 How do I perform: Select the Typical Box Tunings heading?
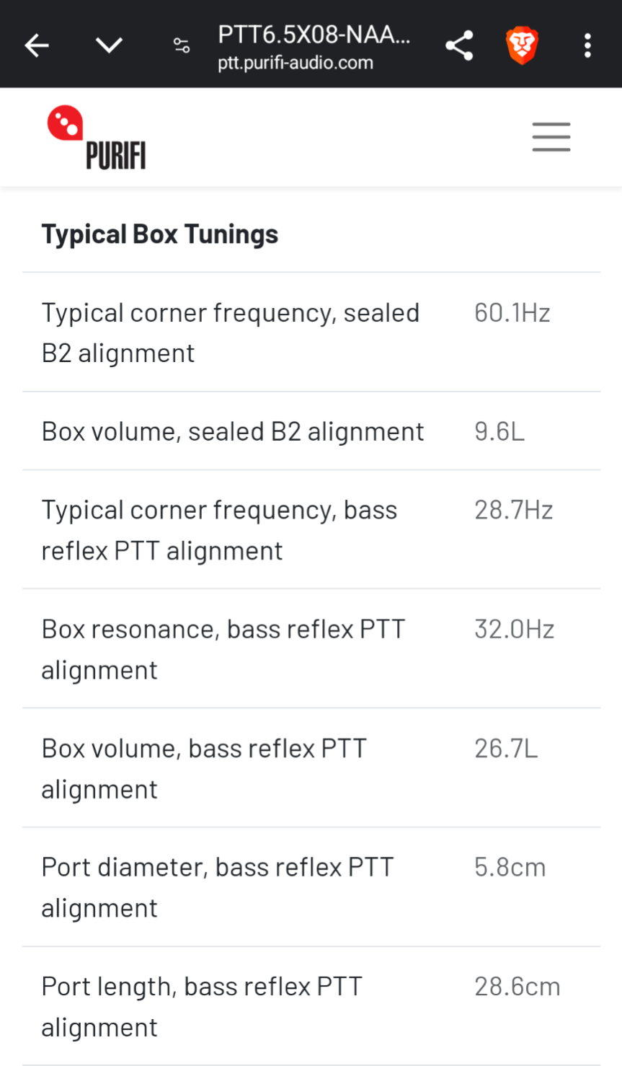[160, 234]
